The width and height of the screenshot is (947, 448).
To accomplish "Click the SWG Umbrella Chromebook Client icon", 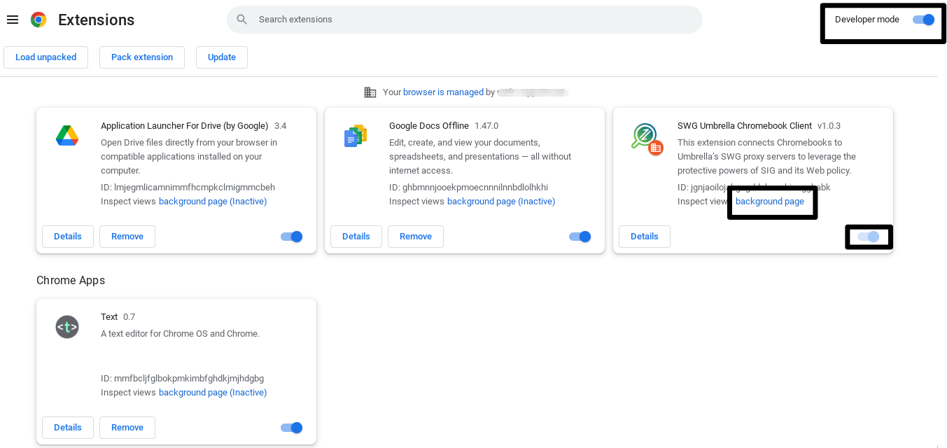I will (646, 139).
